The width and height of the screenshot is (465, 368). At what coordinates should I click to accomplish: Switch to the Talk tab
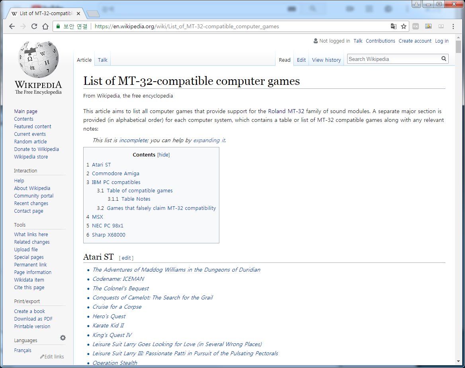103,60
